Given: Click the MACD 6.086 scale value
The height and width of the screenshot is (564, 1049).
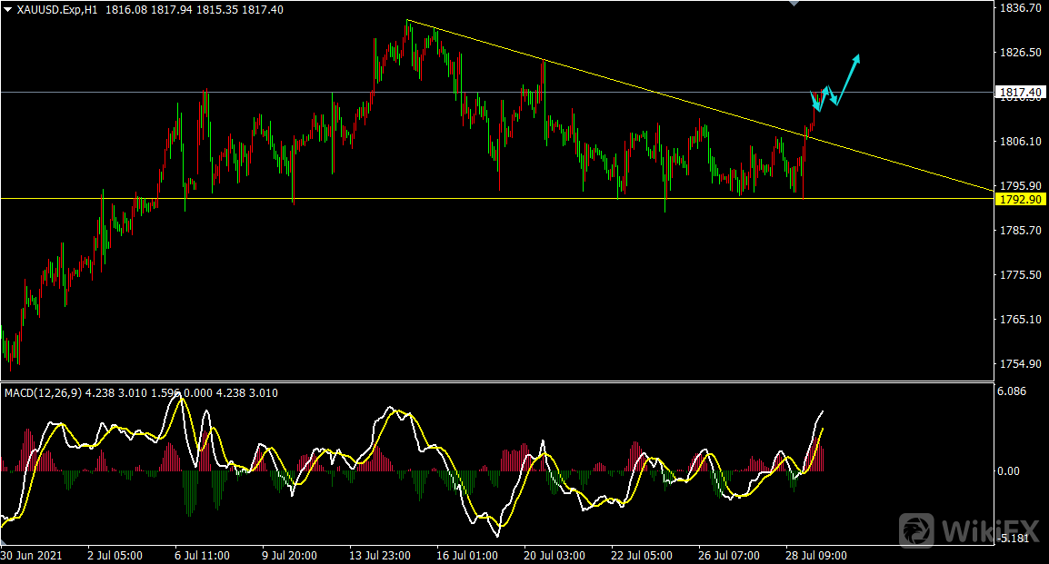Looking at the screenshot, I should [1013, 391].
